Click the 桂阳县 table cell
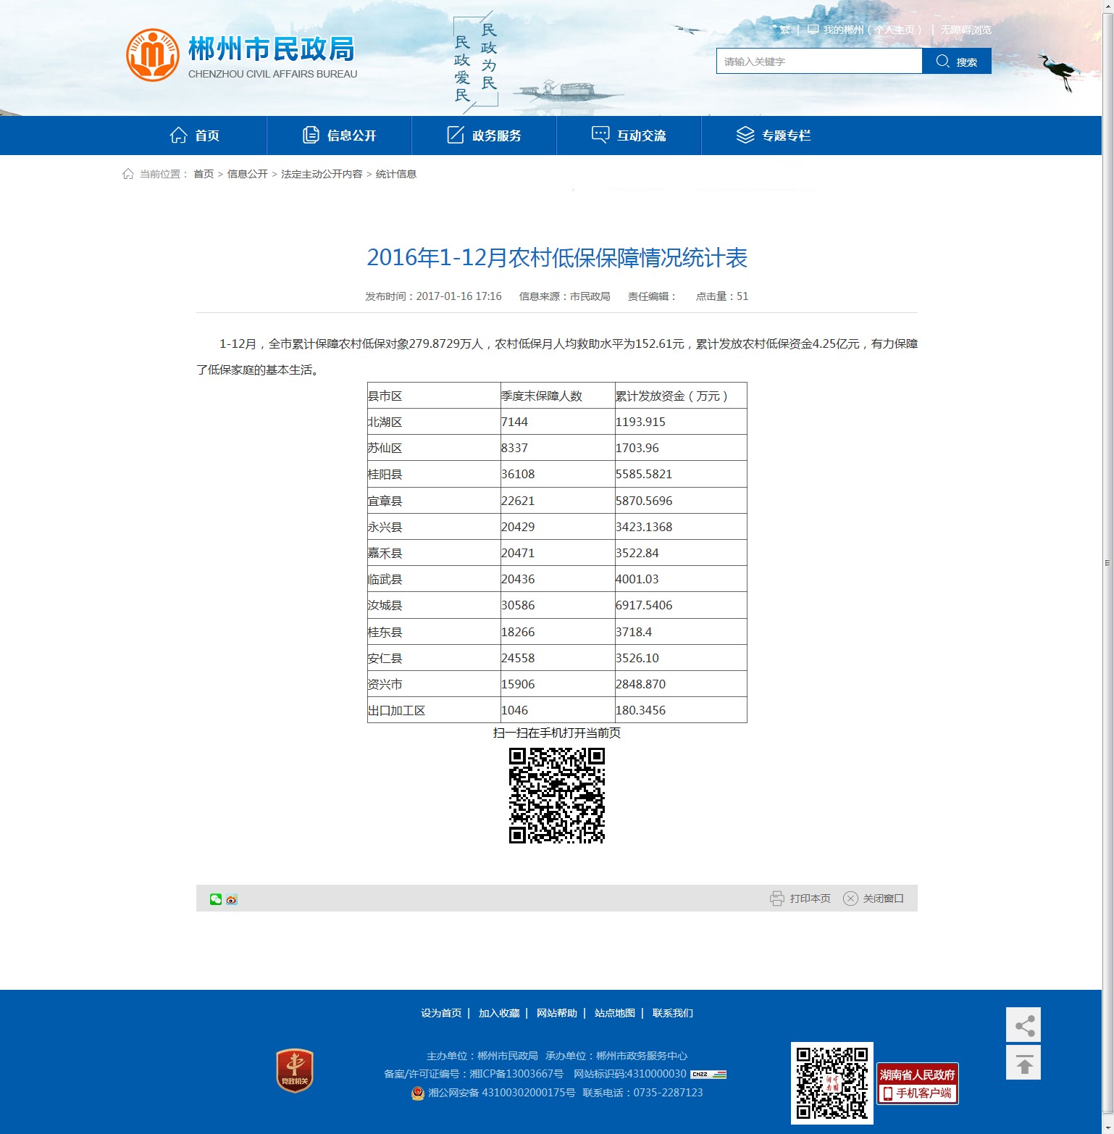 434,474
